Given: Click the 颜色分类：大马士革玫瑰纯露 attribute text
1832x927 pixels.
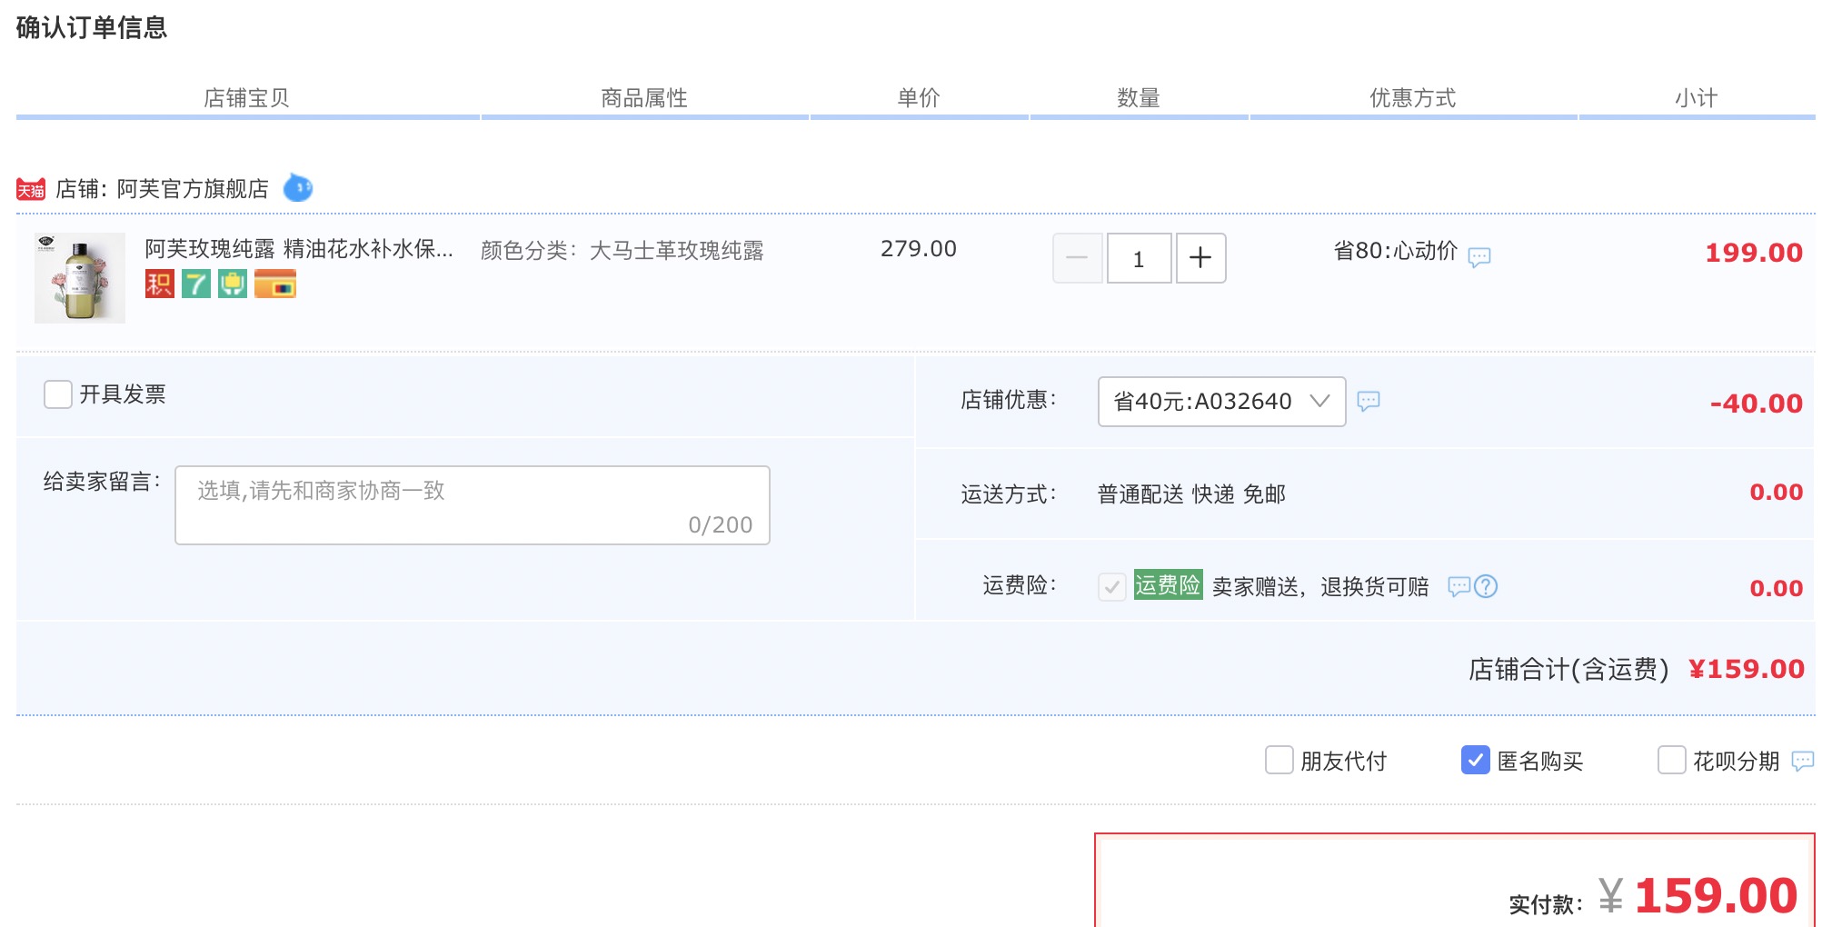Looking at the screenshot, I should point(622,251).
